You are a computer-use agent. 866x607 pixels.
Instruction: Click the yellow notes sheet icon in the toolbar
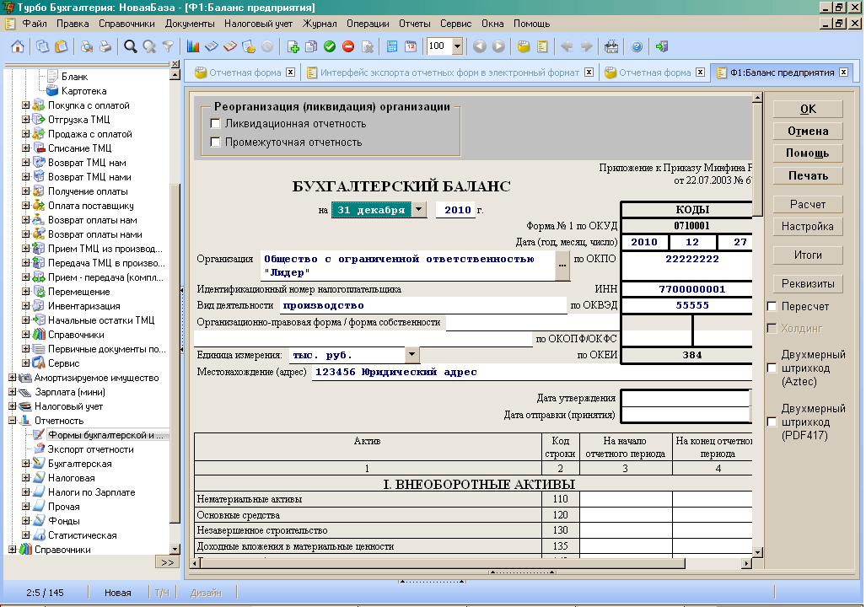542,46
